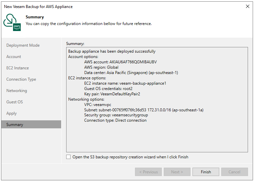
Task: Click the AWS account line in summary
Action: coord(120,62)
